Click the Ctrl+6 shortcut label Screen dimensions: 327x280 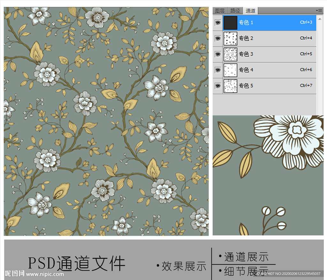306,70
